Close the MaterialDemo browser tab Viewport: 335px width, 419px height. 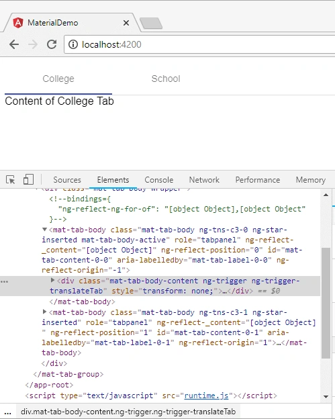[x=126, y=23]
